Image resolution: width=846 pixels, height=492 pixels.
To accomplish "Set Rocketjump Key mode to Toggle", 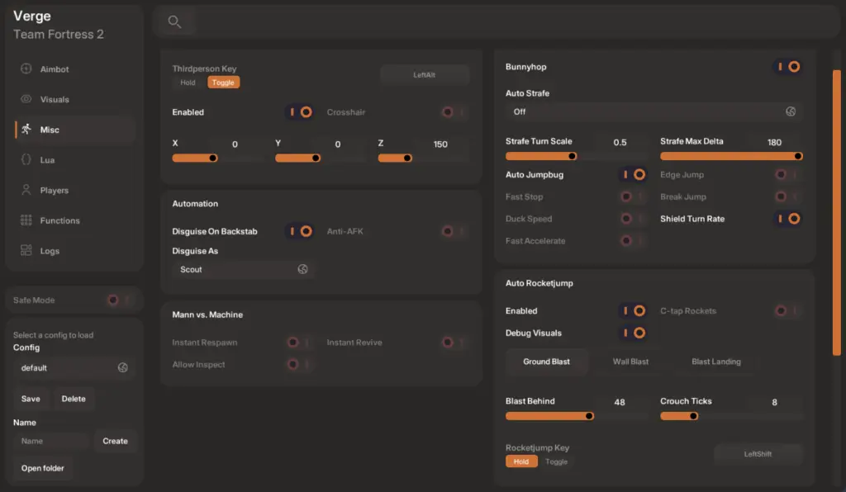I will coord(556,461).
